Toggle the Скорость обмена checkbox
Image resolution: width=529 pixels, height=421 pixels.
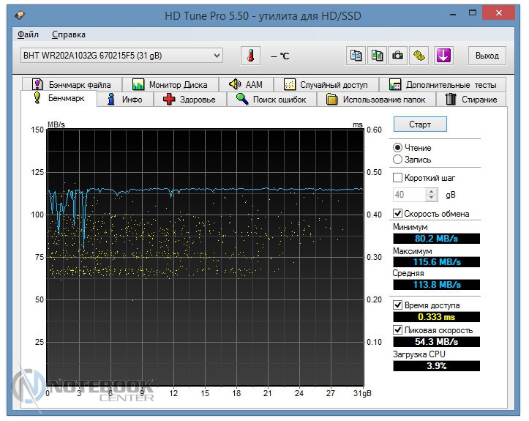tap(398, 214)
